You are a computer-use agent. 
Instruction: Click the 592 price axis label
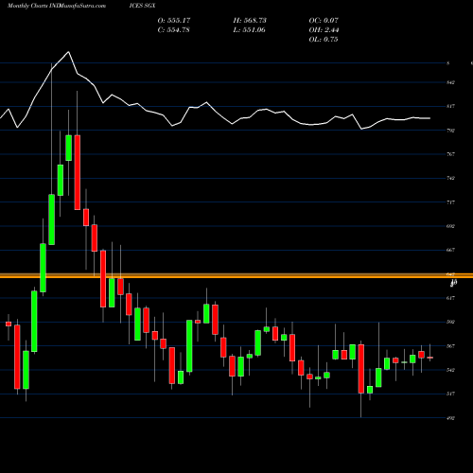point(450,322)
